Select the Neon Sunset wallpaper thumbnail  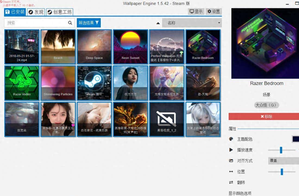pos(130,47)
